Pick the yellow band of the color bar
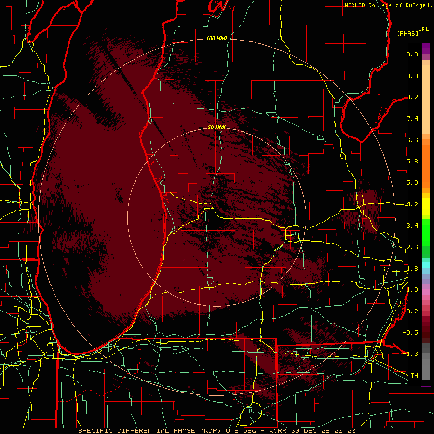 (x=426, y=206)
